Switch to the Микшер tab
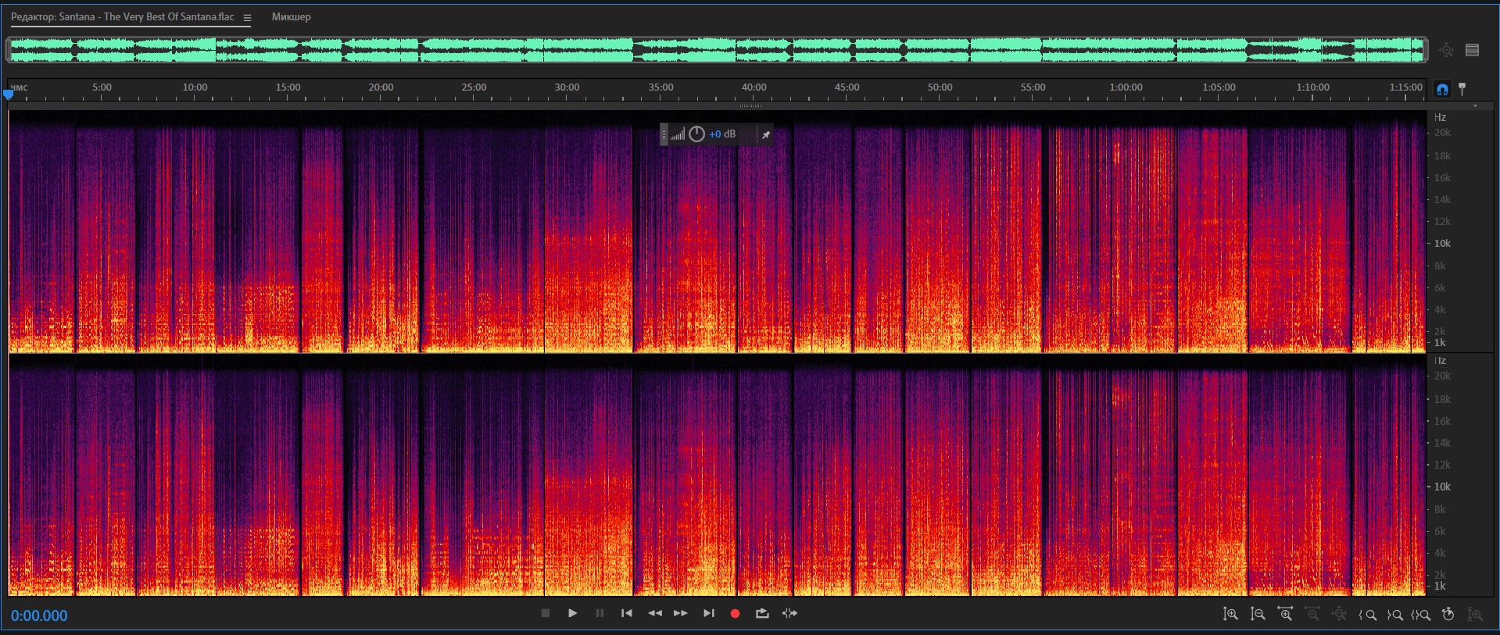Screen dimensions: 1500x635 click(291, 17)
